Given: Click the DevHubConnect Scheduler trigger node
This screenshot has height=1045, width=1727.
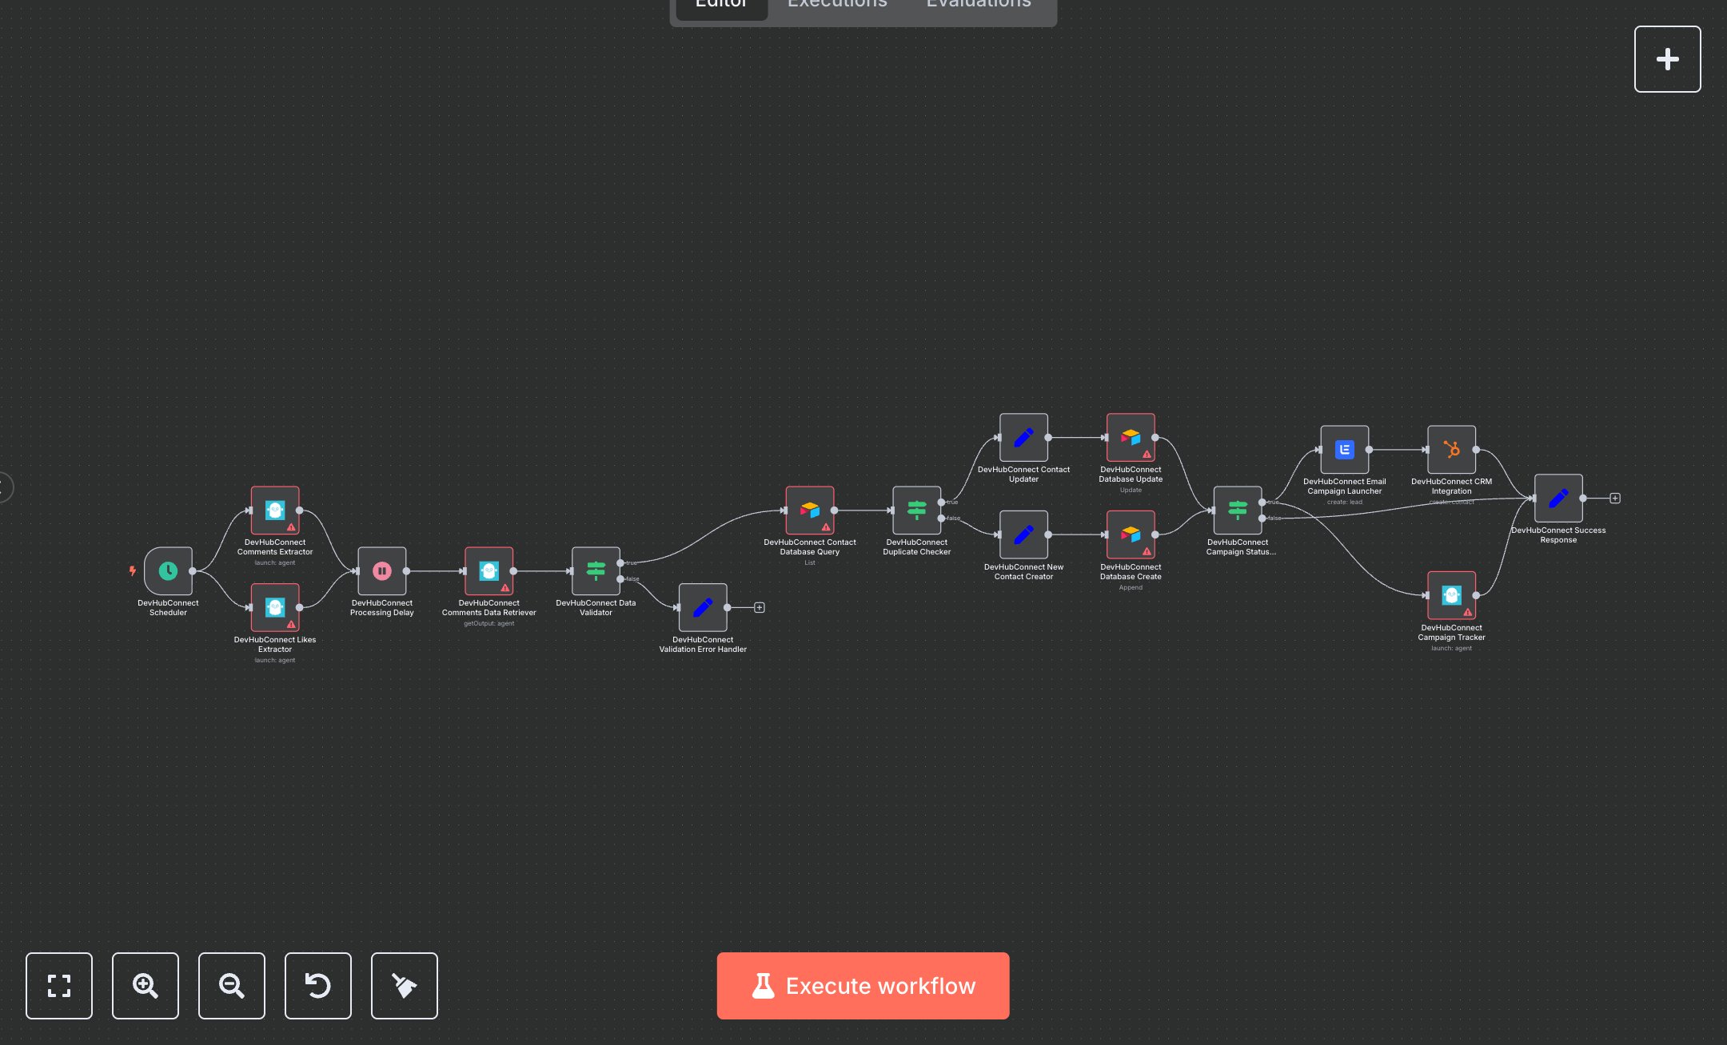Looking at the screenshot, I should (x=168, y=570).
